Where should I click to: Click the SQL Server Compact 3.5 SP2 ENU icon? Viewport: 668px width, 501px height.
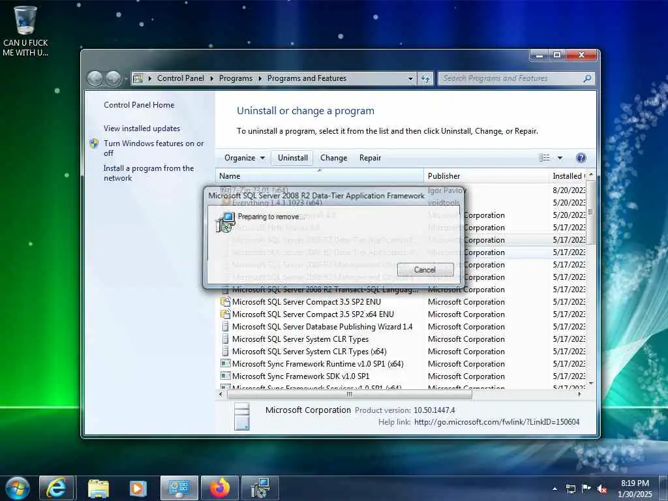225,302
